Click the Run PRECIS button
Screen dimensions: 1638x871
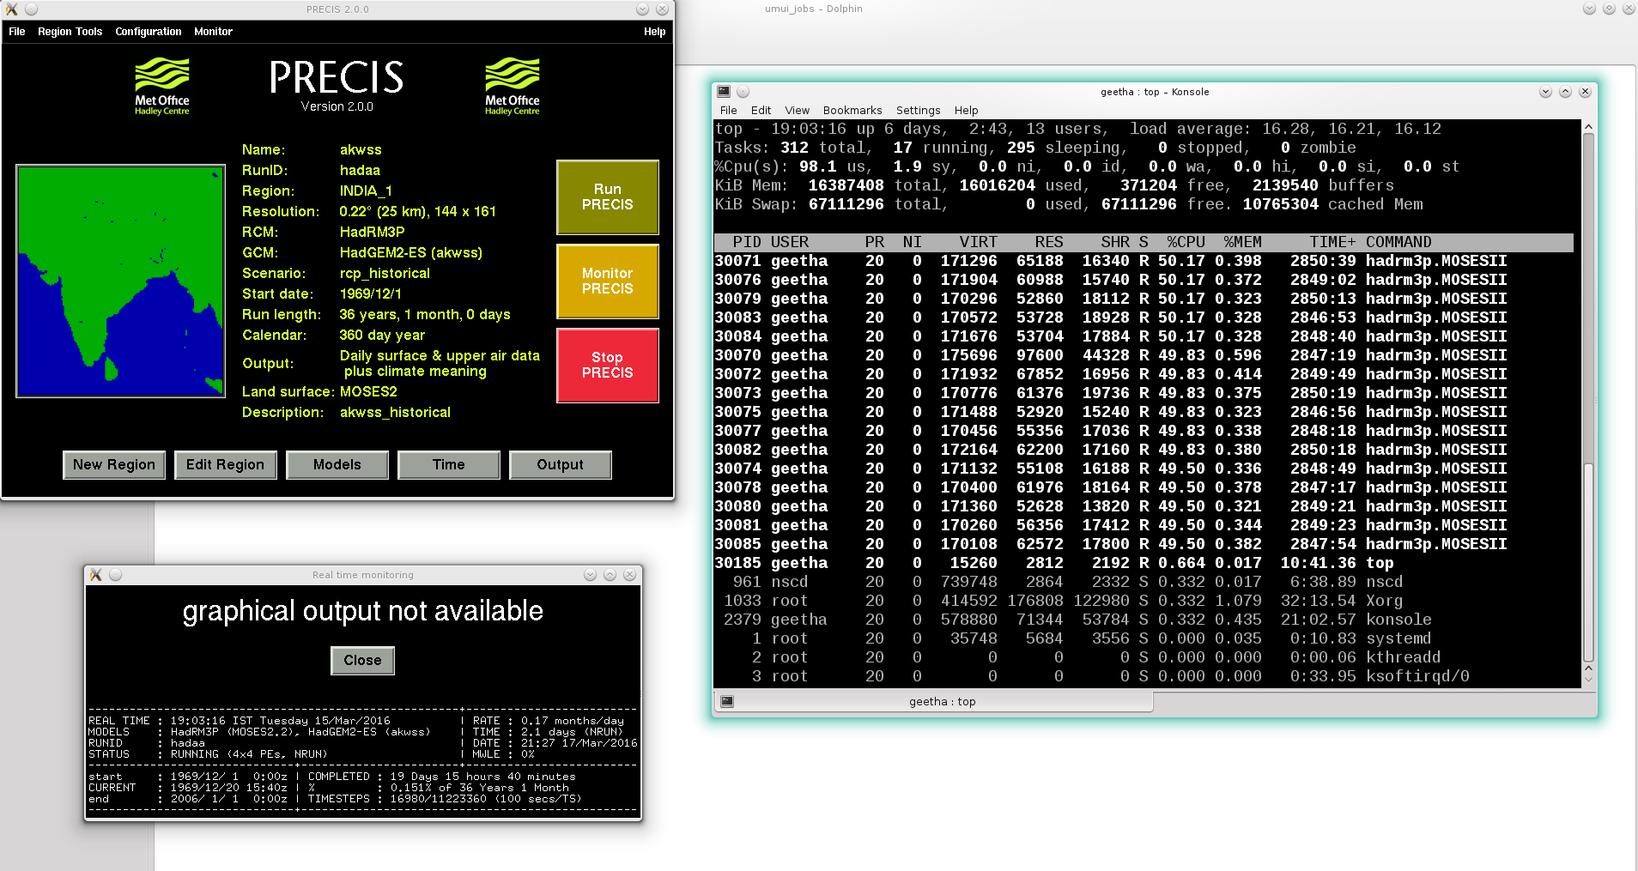click(x=608, y=197)
